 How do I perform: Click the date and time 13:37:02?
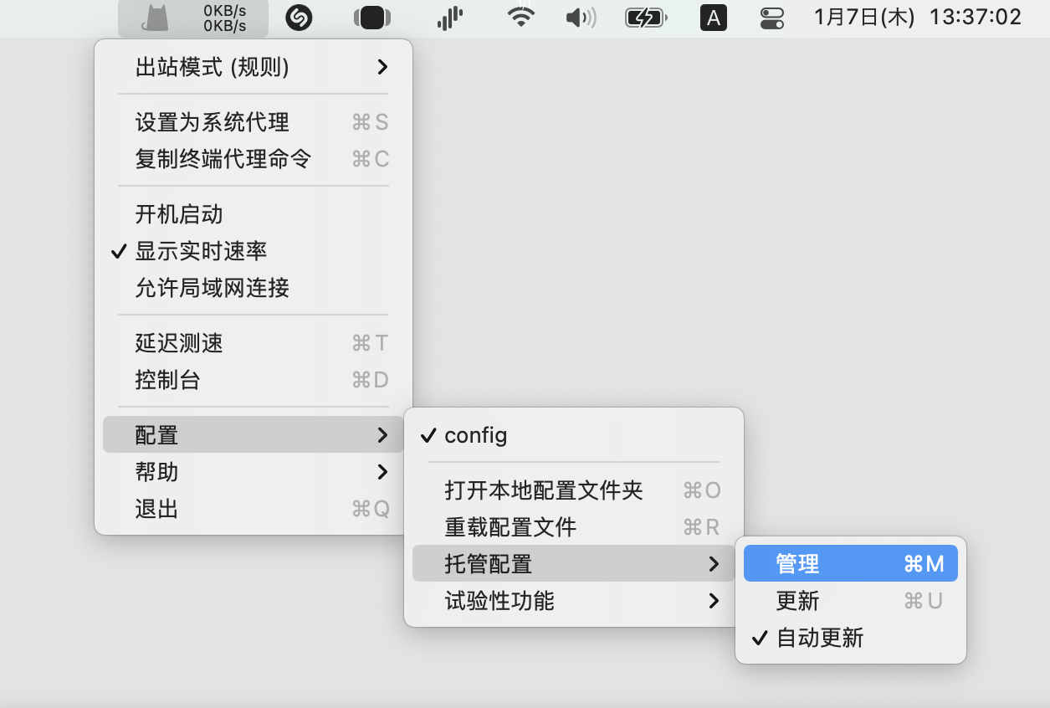click(x=918, y=18)
